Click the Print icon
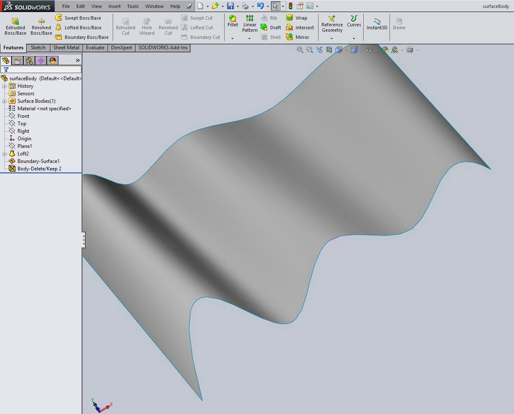 [x=246, y=6]
